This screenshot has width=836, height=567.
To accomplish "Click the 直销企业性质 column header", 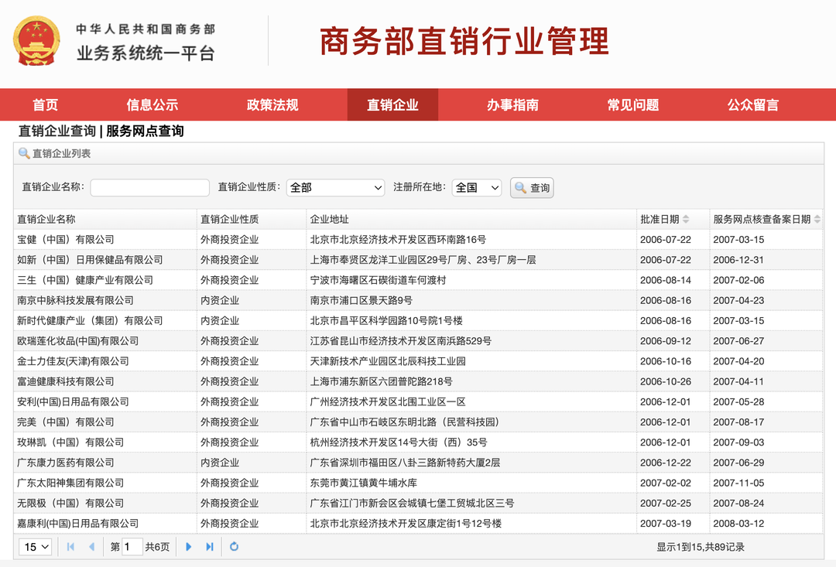I will (x=252, y=220).
